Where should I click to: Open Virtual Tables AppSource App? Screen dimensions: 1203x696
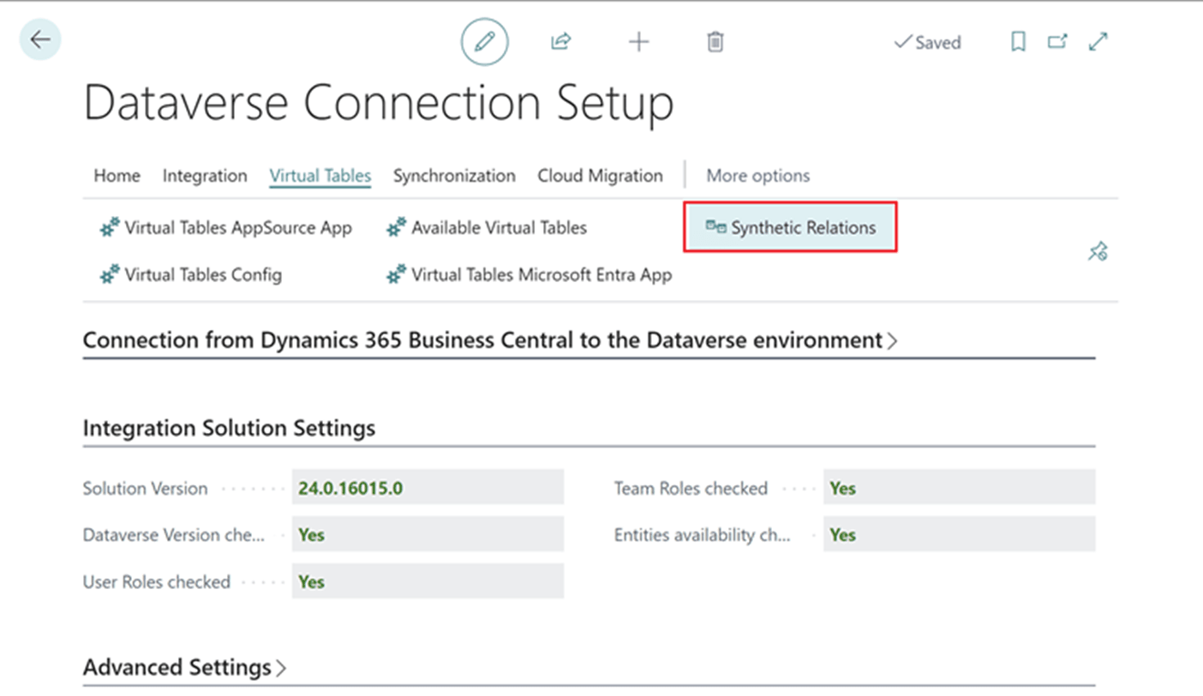[226, 228]
